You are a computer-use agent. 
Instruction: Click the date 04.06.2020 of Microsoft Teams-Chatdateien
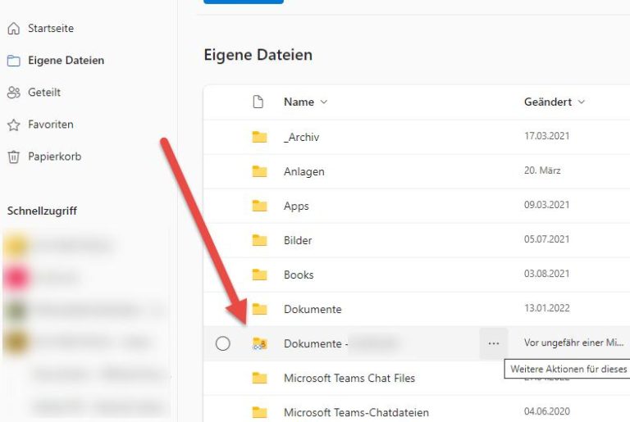coord(546,411)
